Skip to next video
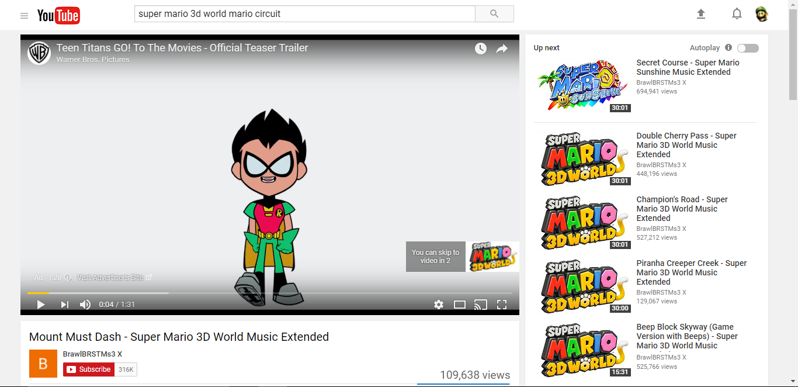Image resolution: width=798 pixels, height=387 pixels. click(65, 305)
